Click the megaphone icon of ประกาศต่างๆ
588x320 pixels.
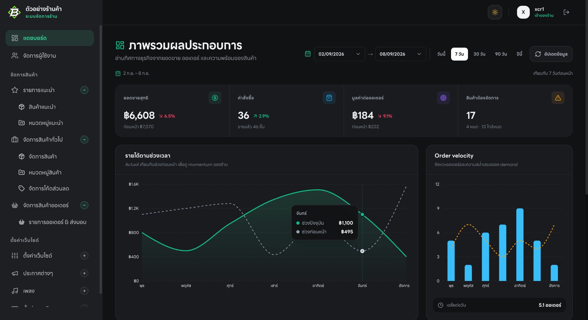[x=15, y=273]
